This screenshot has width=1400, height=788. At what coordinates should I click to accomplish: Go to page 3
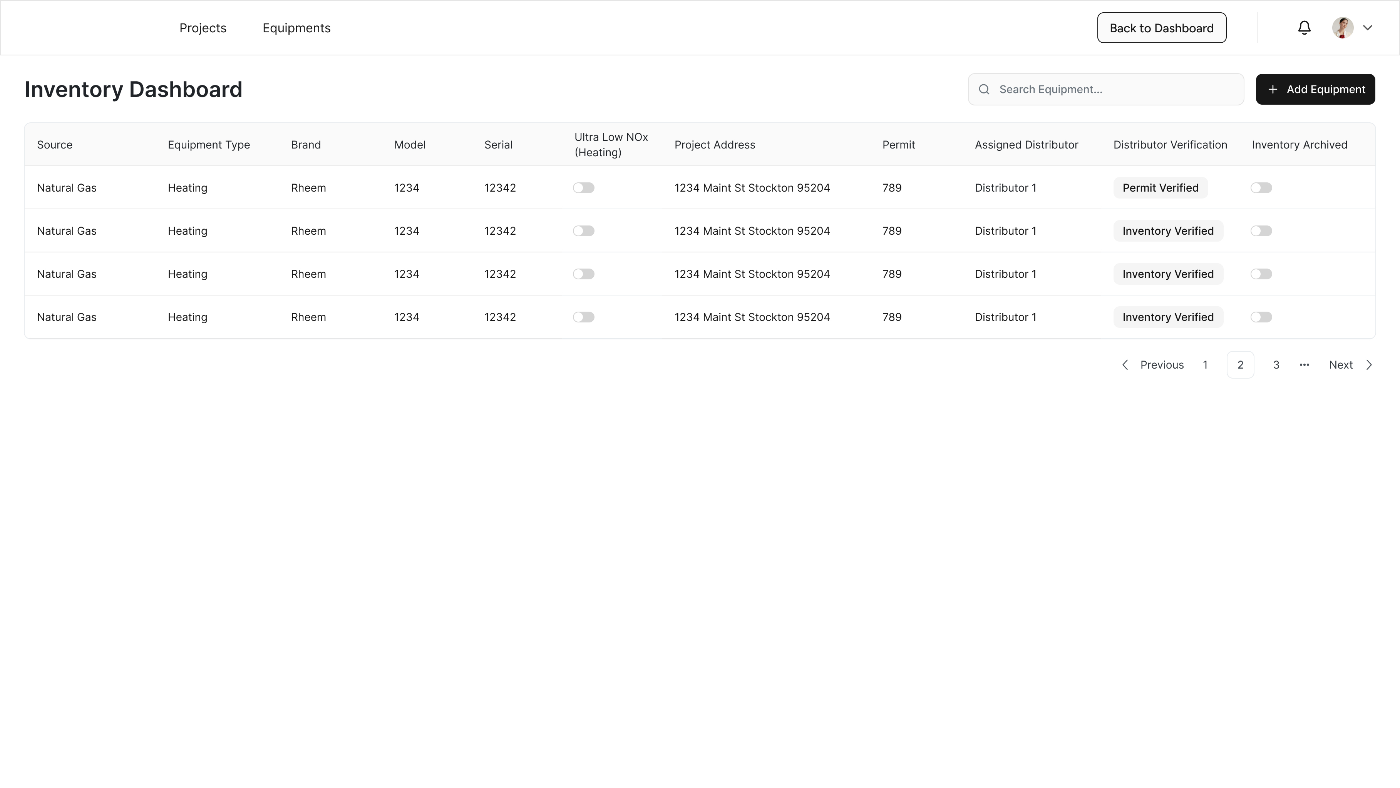click(1276, 365)
